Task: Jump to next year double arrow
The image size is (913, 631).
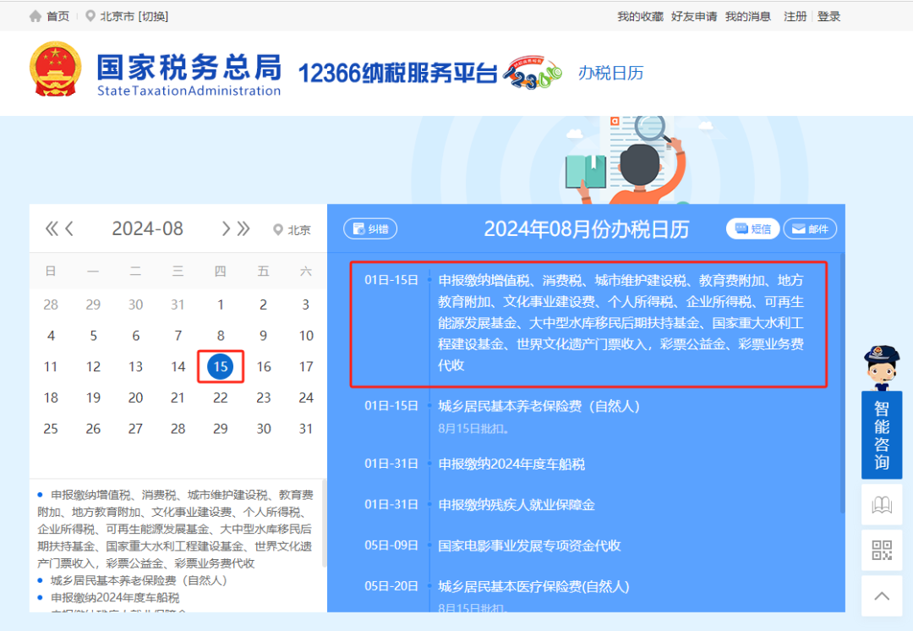Action: point(243,228)
